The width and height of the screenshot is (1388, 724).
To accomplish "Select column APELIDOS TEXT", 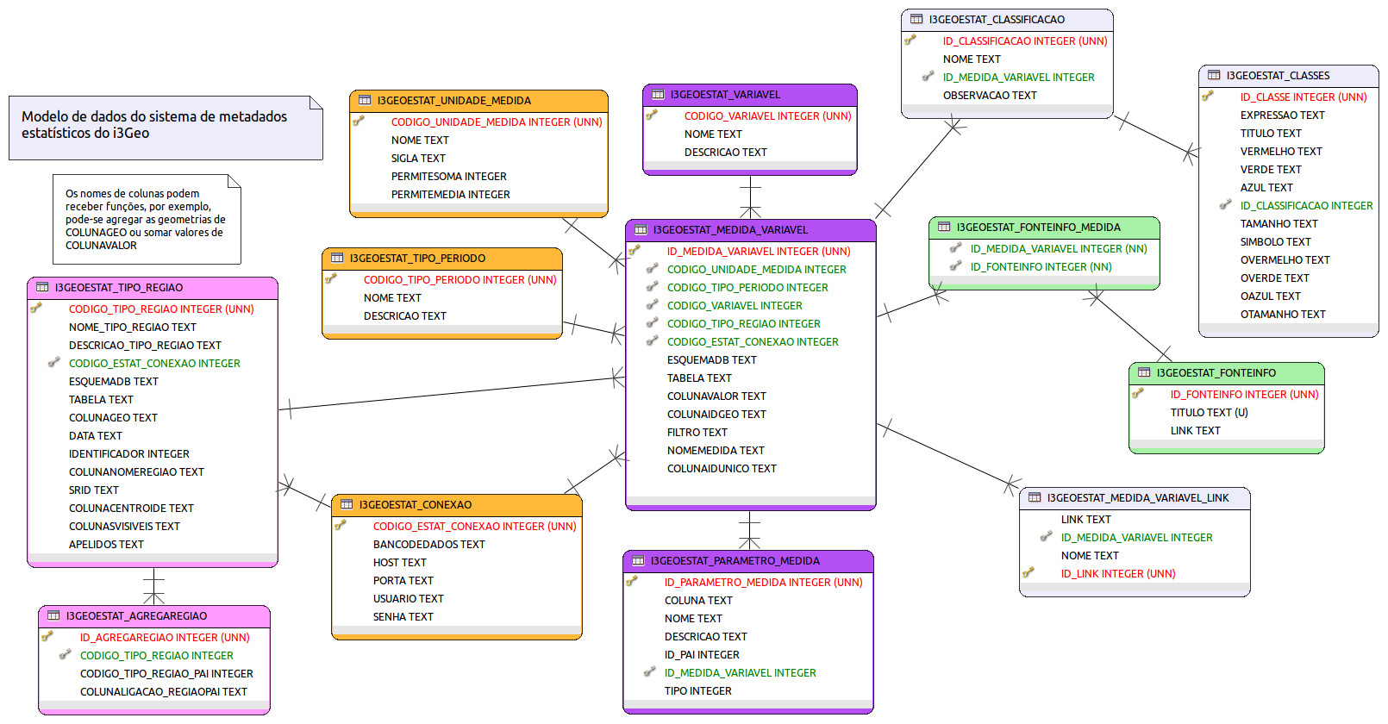I will 106,545.
